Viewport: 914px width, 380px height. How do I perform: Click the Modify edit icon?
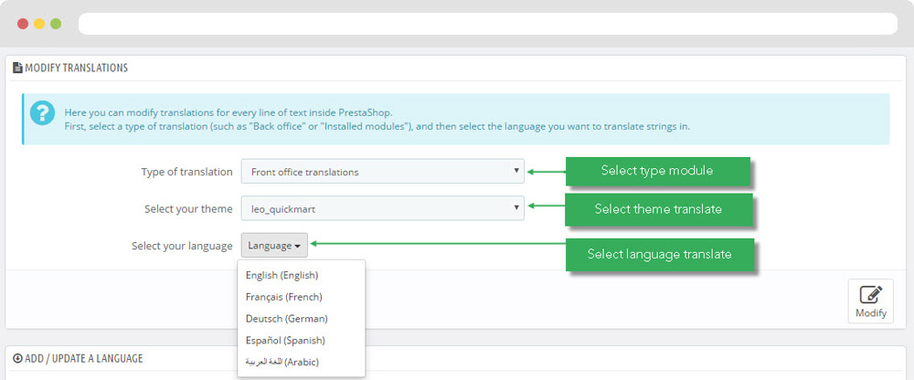pos(870,294)
